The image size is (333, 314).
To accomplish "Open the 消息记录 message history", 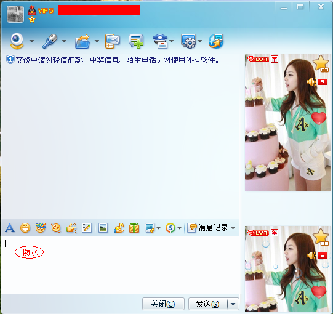I will tap(207, 228).
